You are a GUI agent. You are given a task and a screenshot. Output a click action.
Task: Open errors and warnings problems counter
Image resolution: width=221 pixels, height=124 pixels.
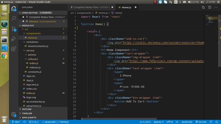pos(34,122)
